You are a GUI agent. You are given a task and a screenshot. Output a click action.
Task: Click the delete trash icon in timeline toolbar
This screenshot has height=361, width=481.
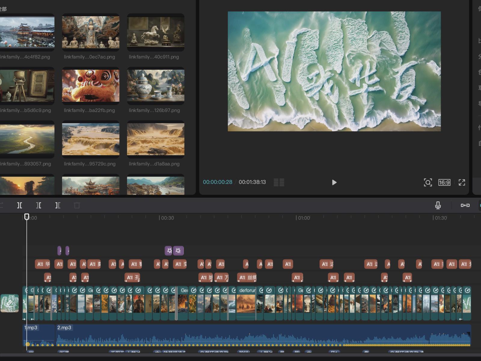pos(77,205)
